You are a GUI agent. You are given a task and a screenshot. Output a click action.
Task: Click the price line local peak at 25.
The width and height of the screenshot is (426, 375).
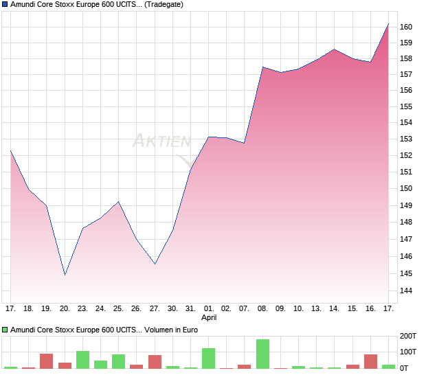tap(118, 202)
